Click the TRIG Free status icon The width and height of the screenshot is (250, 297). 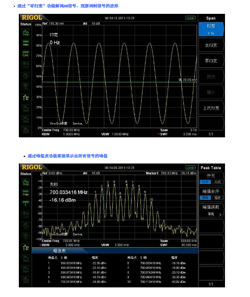(x=25, y=192)
